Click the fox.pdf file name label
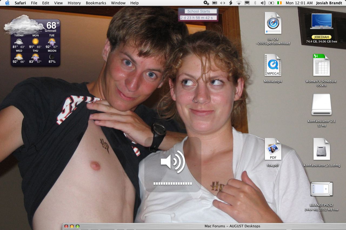The height and width of the screenshot is (230, 346). 273,165
